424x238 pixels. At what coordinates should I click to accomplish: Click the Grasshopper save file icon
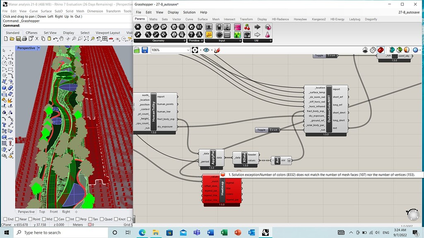tap(145, 50)
